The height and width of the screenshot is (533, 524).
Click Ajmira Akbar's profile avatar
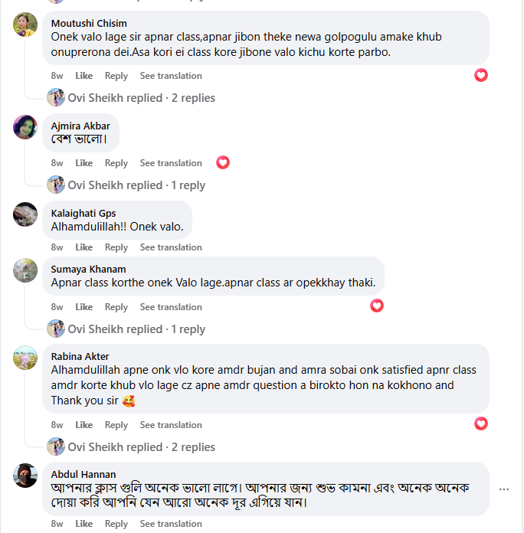[25, 127]
